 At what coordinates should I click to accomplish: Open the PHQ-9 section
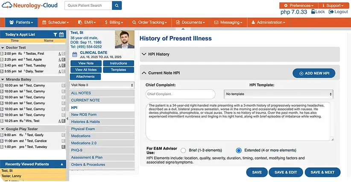(102, 151)
